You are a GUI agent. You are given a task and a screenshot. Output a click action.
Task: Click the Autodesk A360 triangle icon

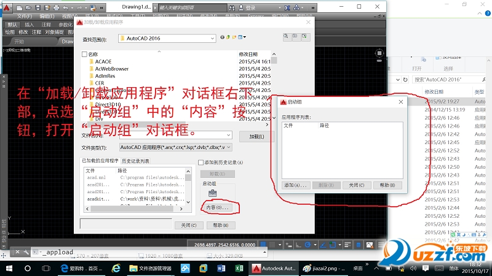point(296,7)
